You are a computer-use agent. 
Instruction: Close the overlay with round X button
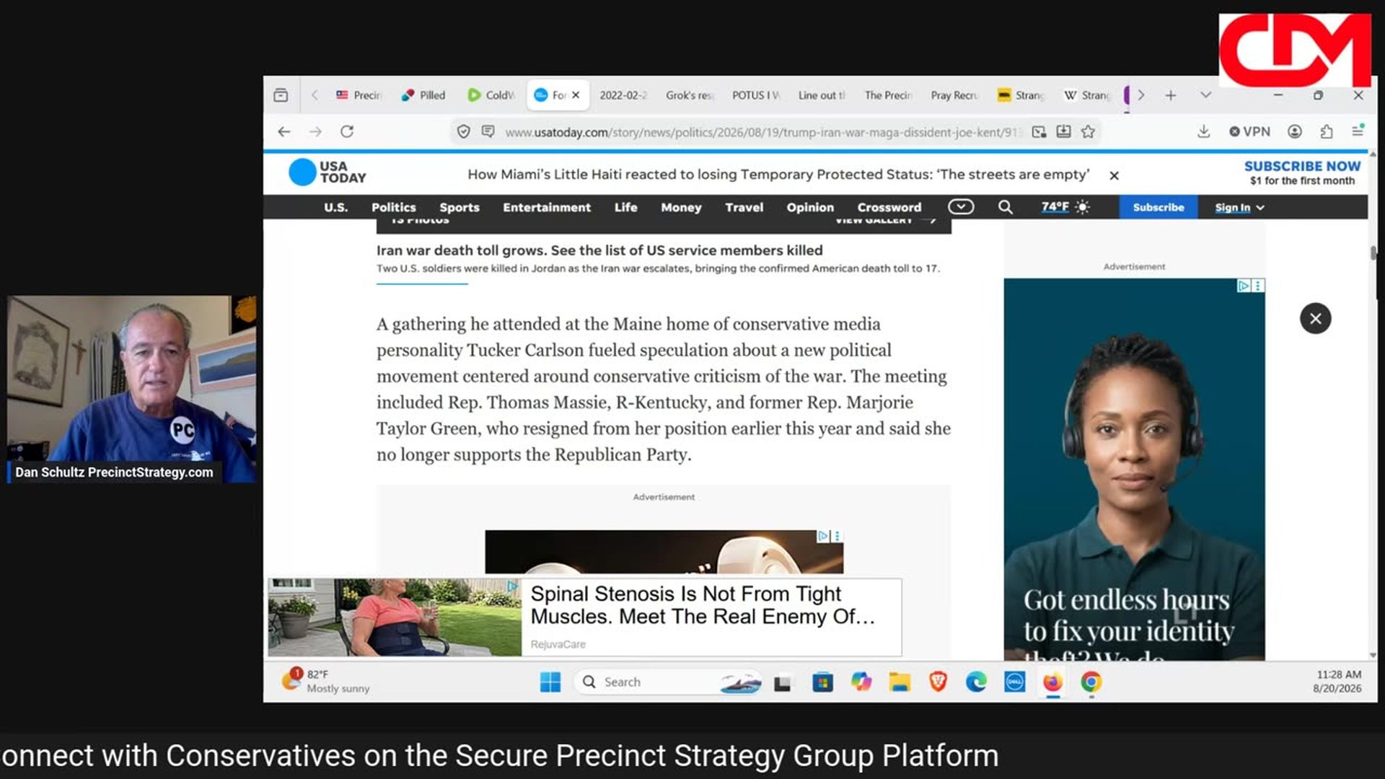coord(1316,318)
